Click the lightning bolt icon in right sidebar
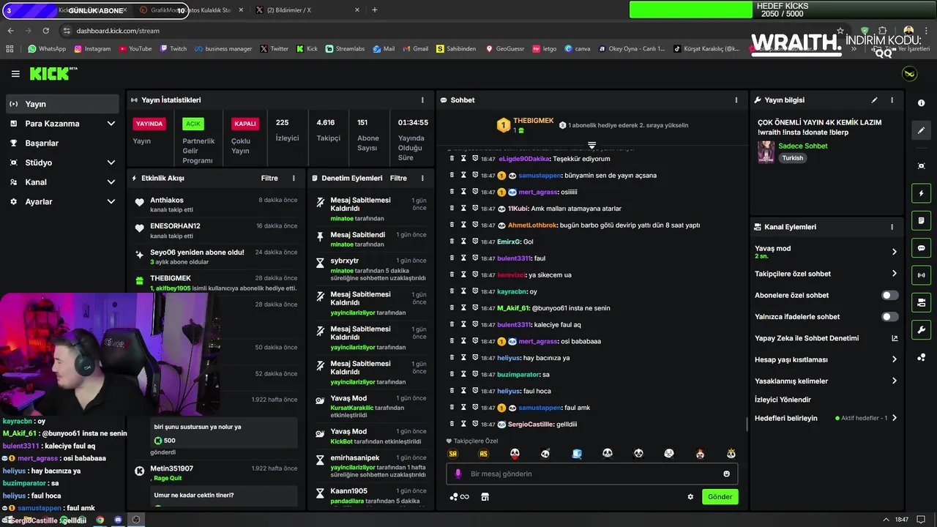Viewport: 937px width, 527px height. 921,193
